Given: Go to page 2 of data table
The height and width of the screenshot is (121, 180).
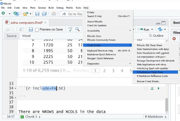Looking at the screenshot, I should (x=104, y=71).
